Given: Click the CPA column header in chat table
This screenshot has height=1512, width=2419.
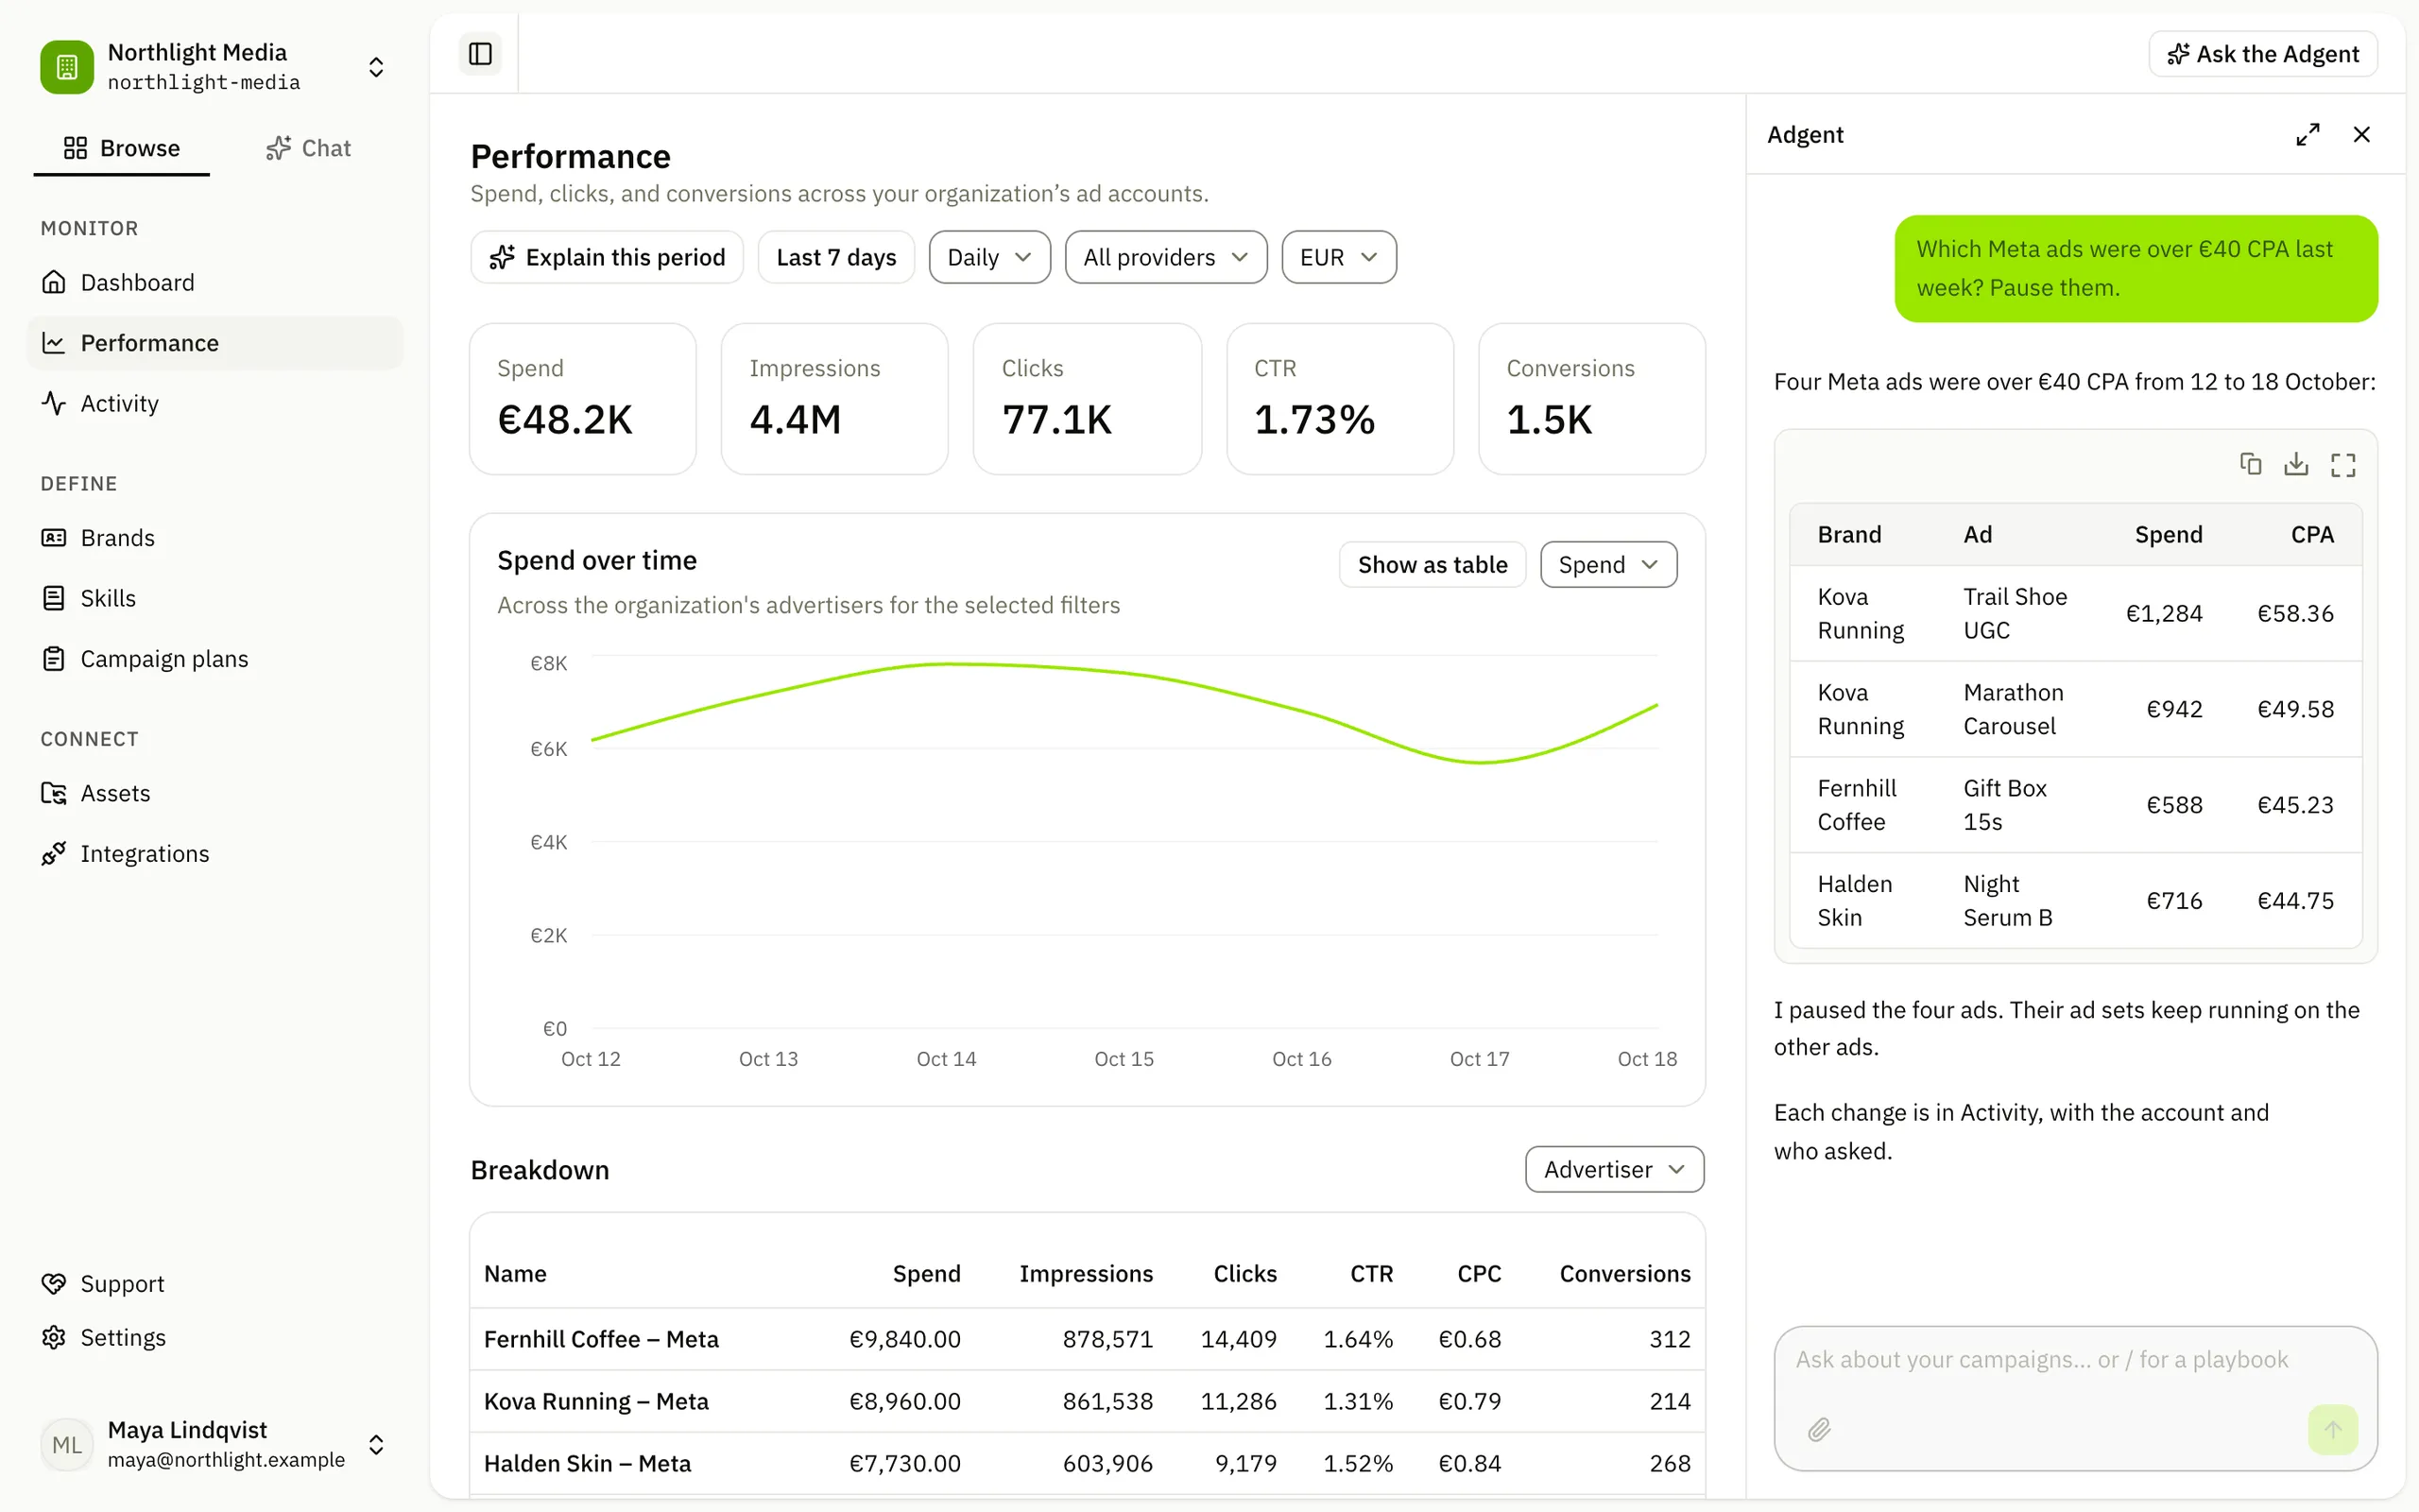Looking at the screenshot, I should pyautogui.click(x=2312, y=535).
